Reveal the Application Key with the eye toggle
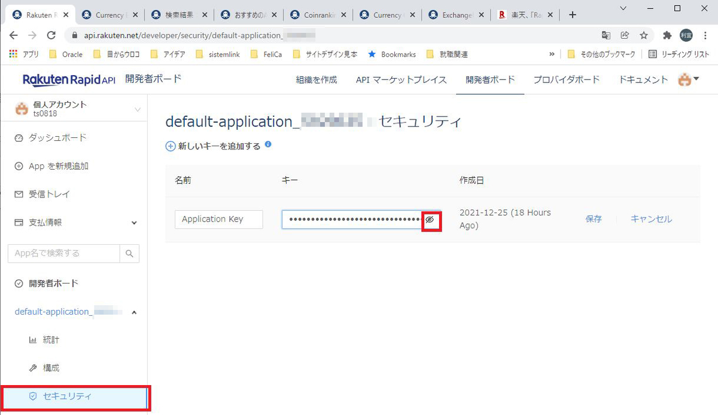This screenshot has width=718, height=415. [x=431, y=220]
